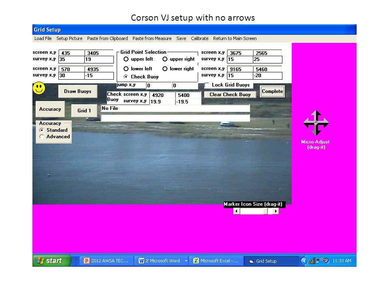Click Marker Icon Size slider thumb

click(265, 211)
